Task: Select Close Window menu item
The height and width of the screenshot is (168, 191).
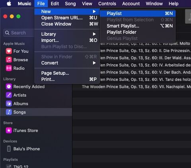Action: (x=67, y=24)
